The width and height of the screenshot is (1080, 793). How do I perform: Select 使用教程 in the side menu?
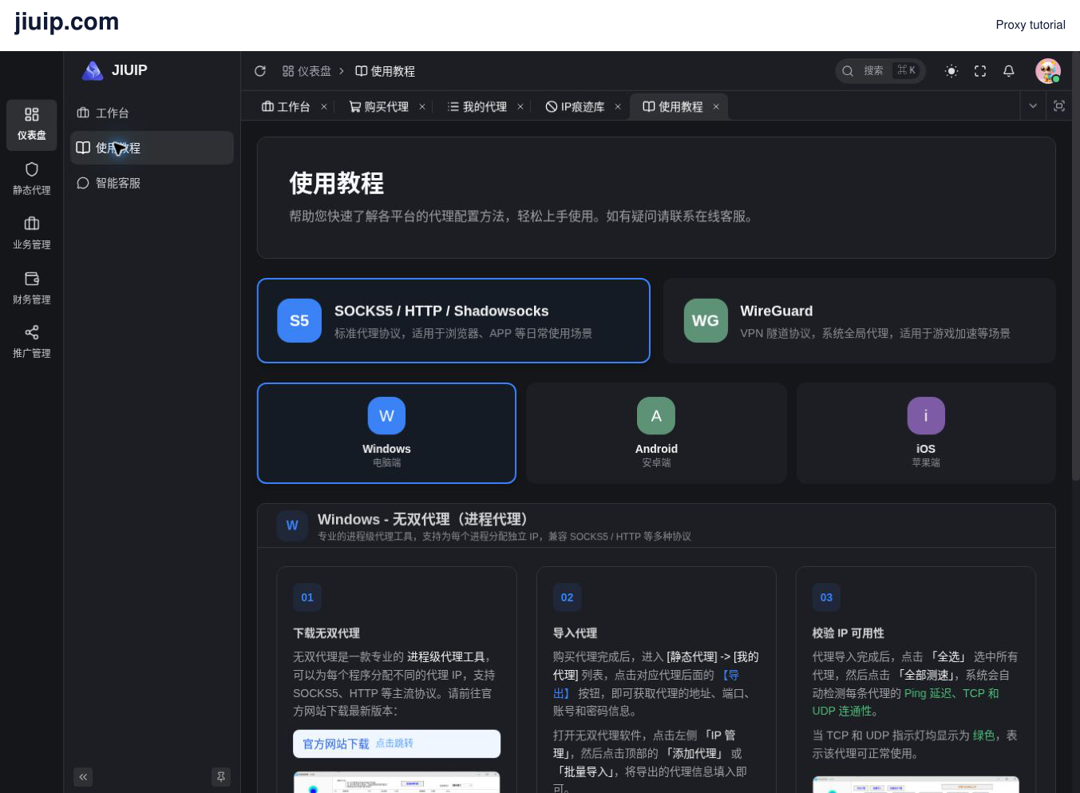[x=152, y=148]
